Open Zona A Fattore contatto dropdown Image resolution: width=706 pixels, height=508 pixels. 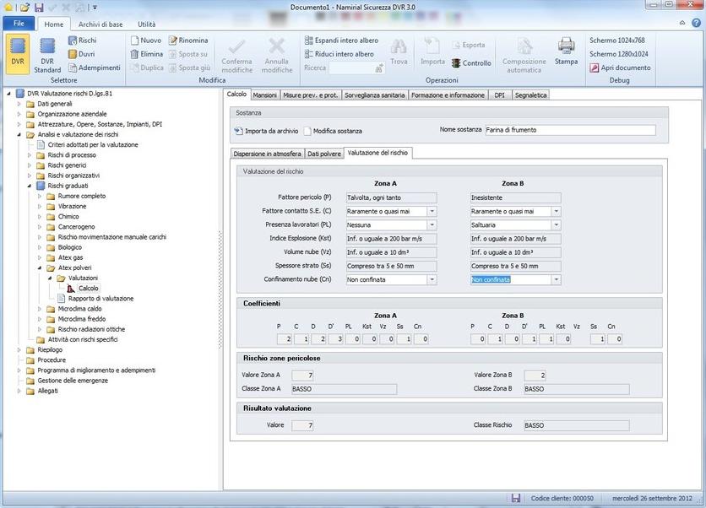point(432,211)
